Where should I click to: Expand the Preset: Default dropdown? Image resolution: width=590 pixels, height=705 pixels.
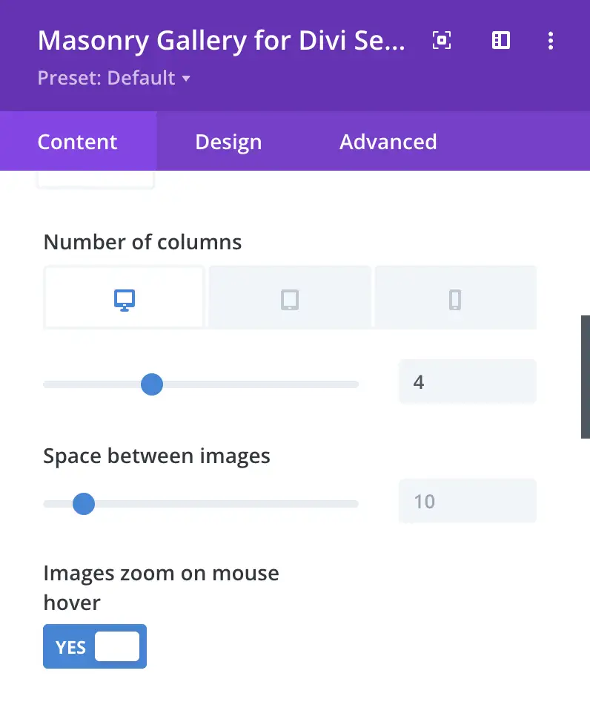click(x=114, y=78)
